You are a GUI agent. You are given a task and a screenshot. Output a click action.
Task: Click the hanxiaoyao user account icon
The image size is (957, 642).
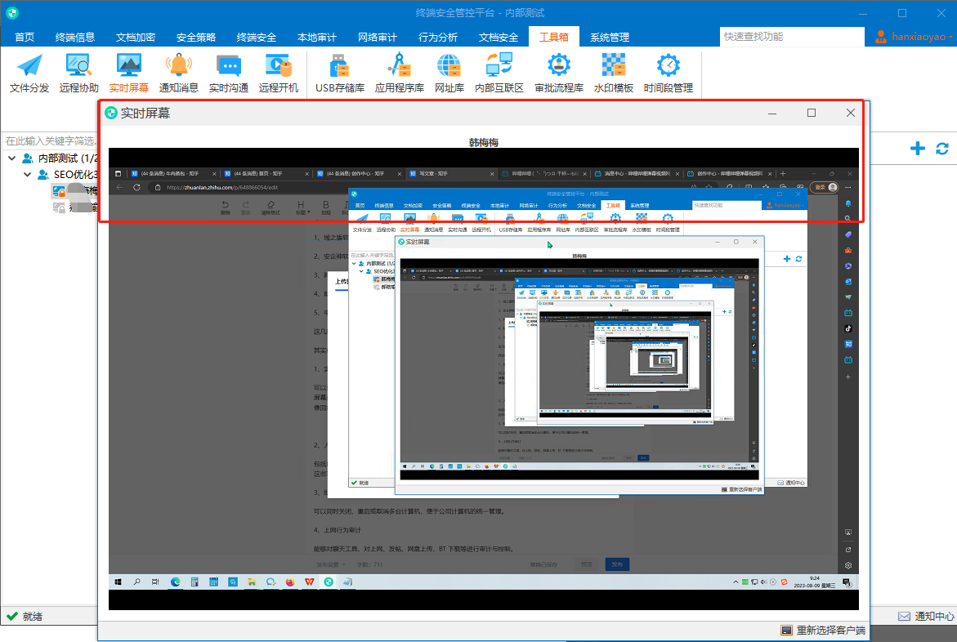[881, 37]
